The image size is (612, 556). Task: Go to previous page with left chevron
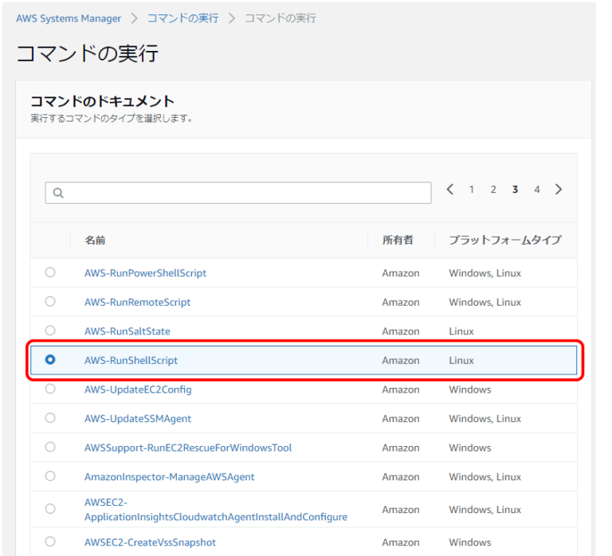(x=450, y=190)
